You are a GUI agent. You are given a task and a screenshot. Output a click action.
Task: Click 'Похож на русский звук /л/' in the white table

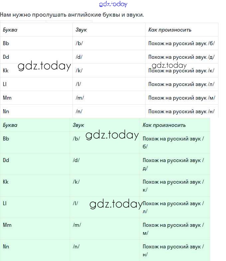(x=181, y=84)
